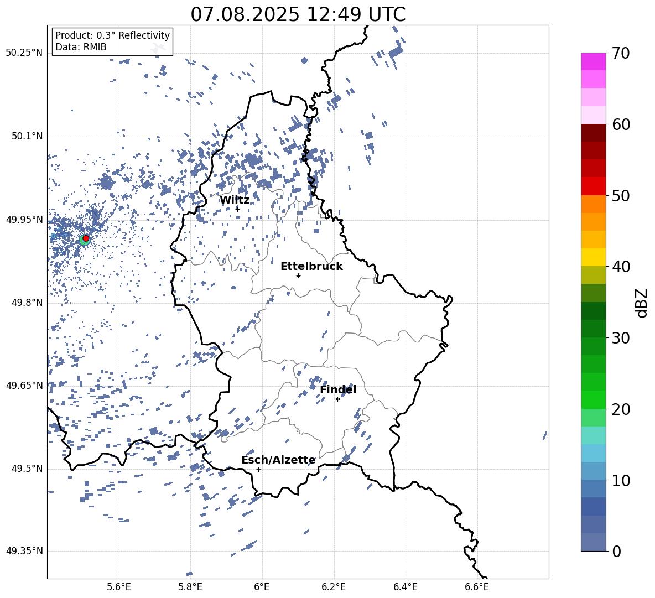Click the 40 dBZ colorbar label
655x598 pixels.
click(x=621, y=267)
